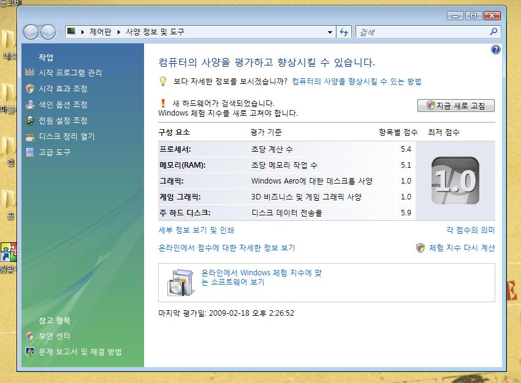
Task: Open 세부 정보 보기 및 인쇄 link
Action: pos(196,230)
